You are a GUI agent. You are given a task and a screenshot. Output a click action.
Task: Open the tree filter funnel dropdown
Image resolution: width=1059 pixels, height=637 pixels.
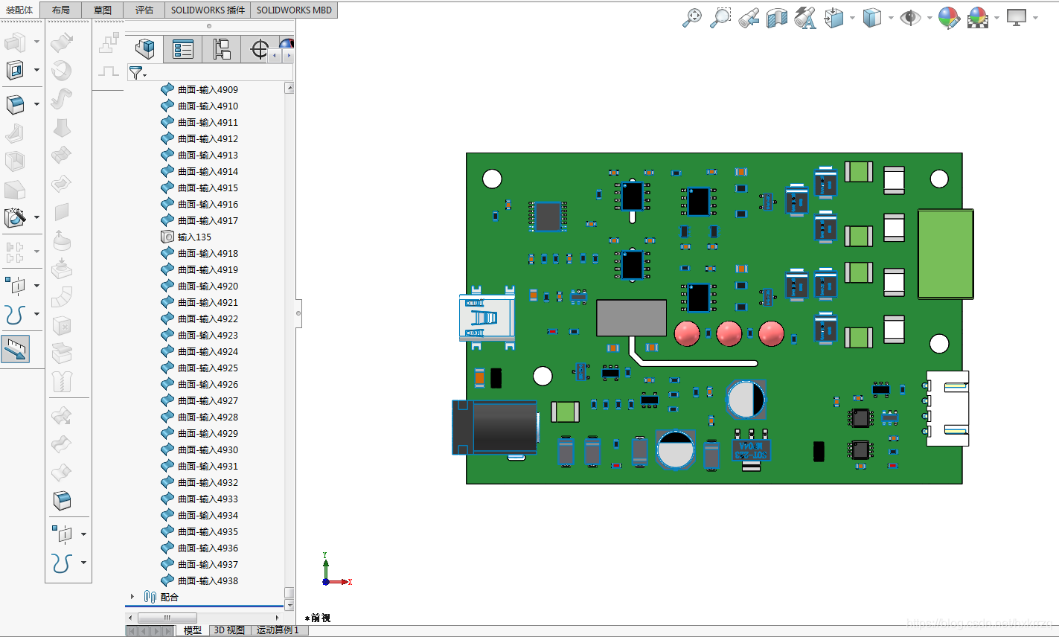138,73
